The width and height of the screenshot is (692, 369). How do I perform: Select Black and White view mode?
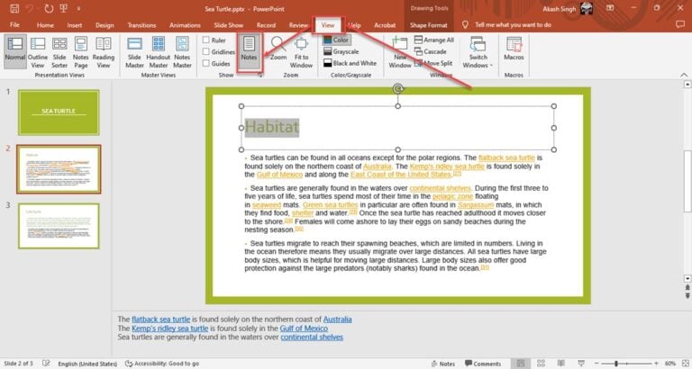click(350, 63)
